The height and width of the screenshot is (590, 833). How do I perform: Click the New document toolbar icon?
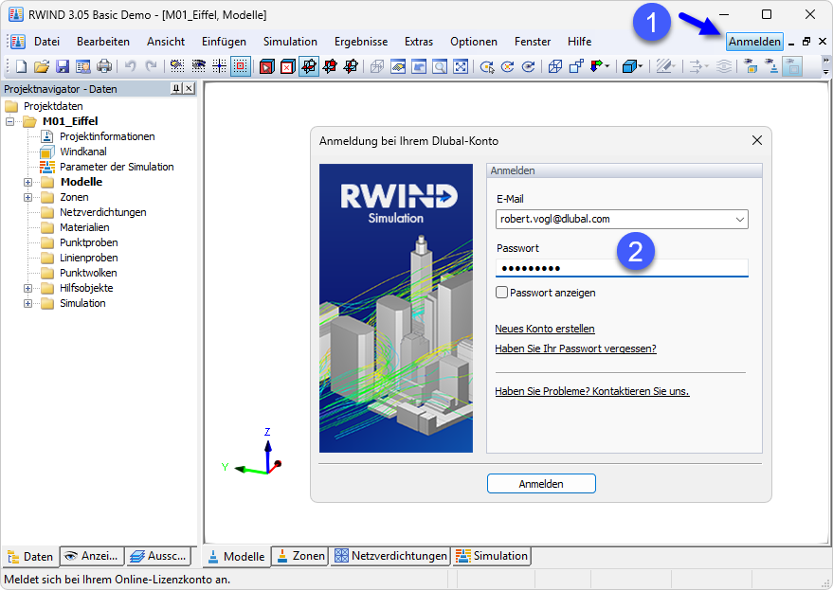21,66
